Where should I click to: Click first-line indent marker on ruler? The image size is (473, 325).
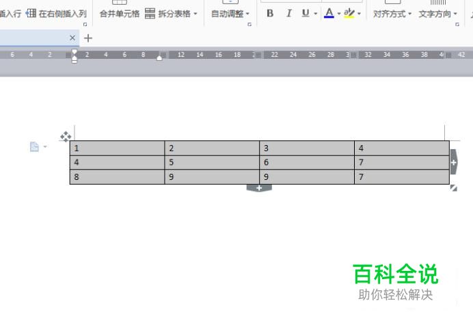[75, 51]
